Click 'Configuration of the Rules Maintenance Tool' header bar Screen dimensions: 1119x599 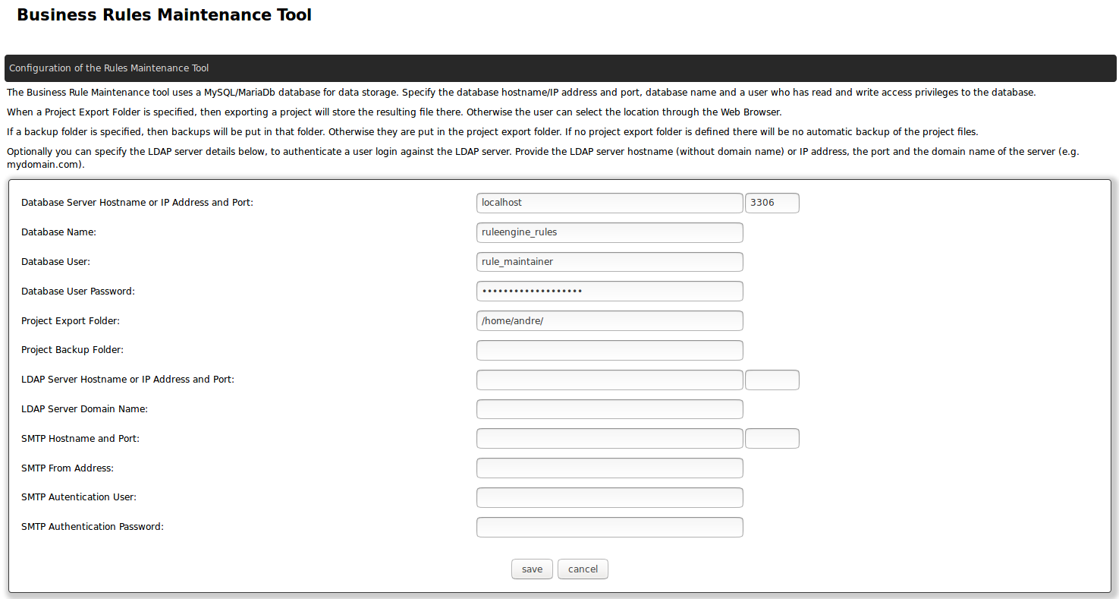pyautogui.click(x=560, y=68)
